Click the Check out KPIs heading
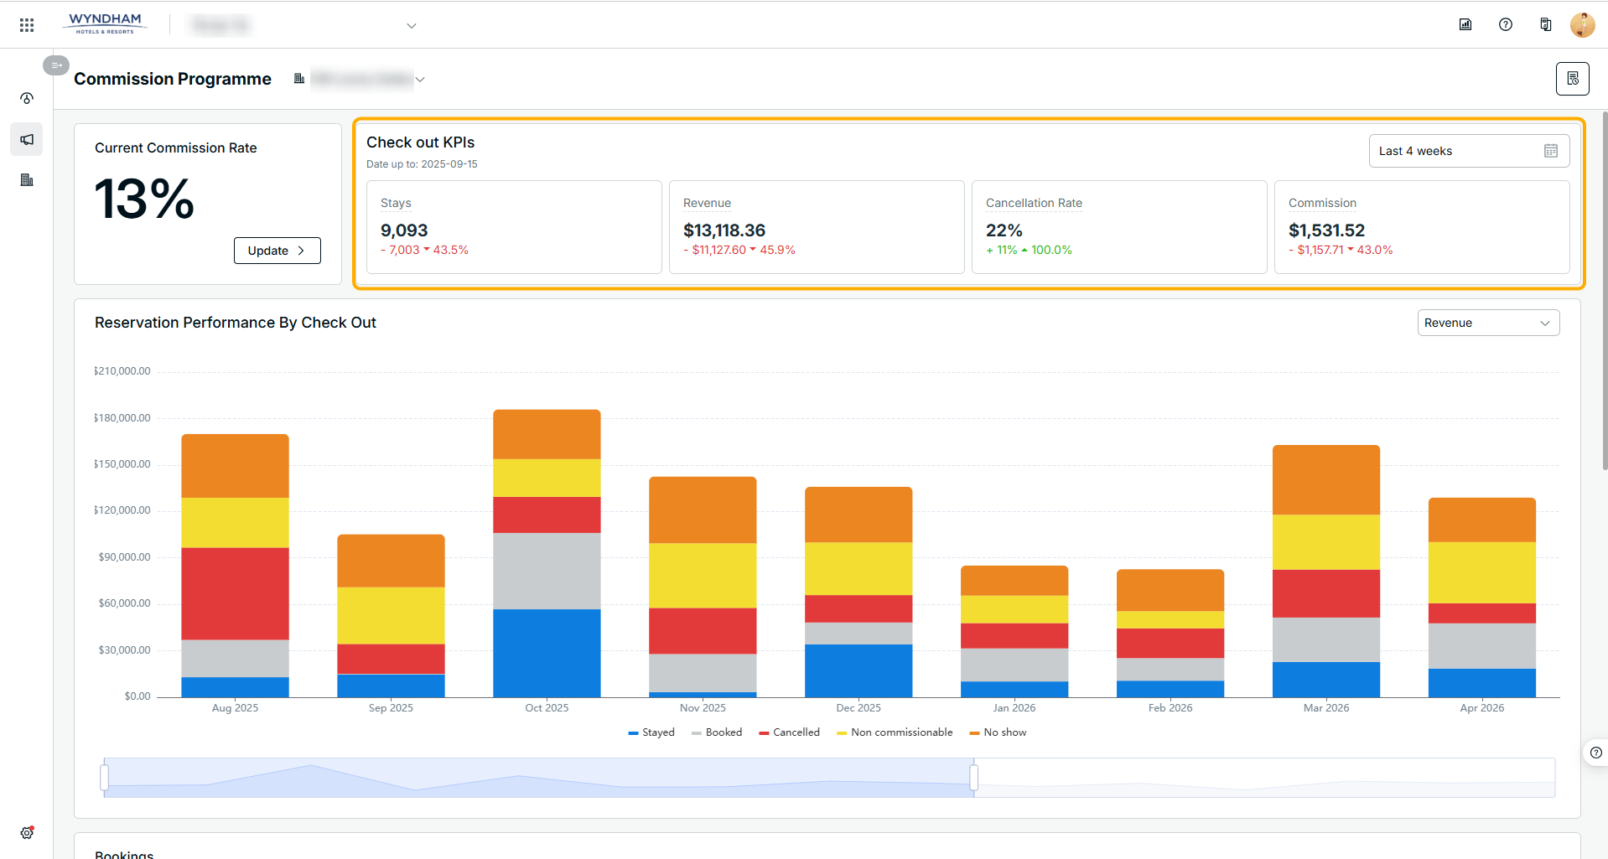This screenshot has height=859, width=1608. coord(421,142)
